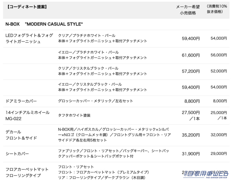Click the シートカバー item name
Screen dimensions: 234x183
pyautogui.click(x=17, y=154)
